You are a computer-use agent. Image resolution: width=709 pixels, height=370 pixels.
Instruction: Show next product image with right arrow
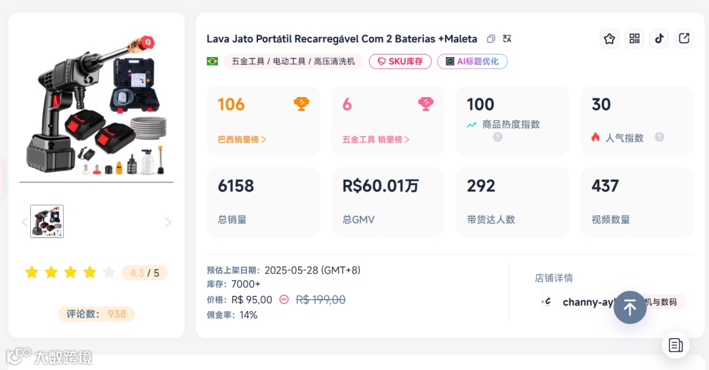click(x=167, y=222)
